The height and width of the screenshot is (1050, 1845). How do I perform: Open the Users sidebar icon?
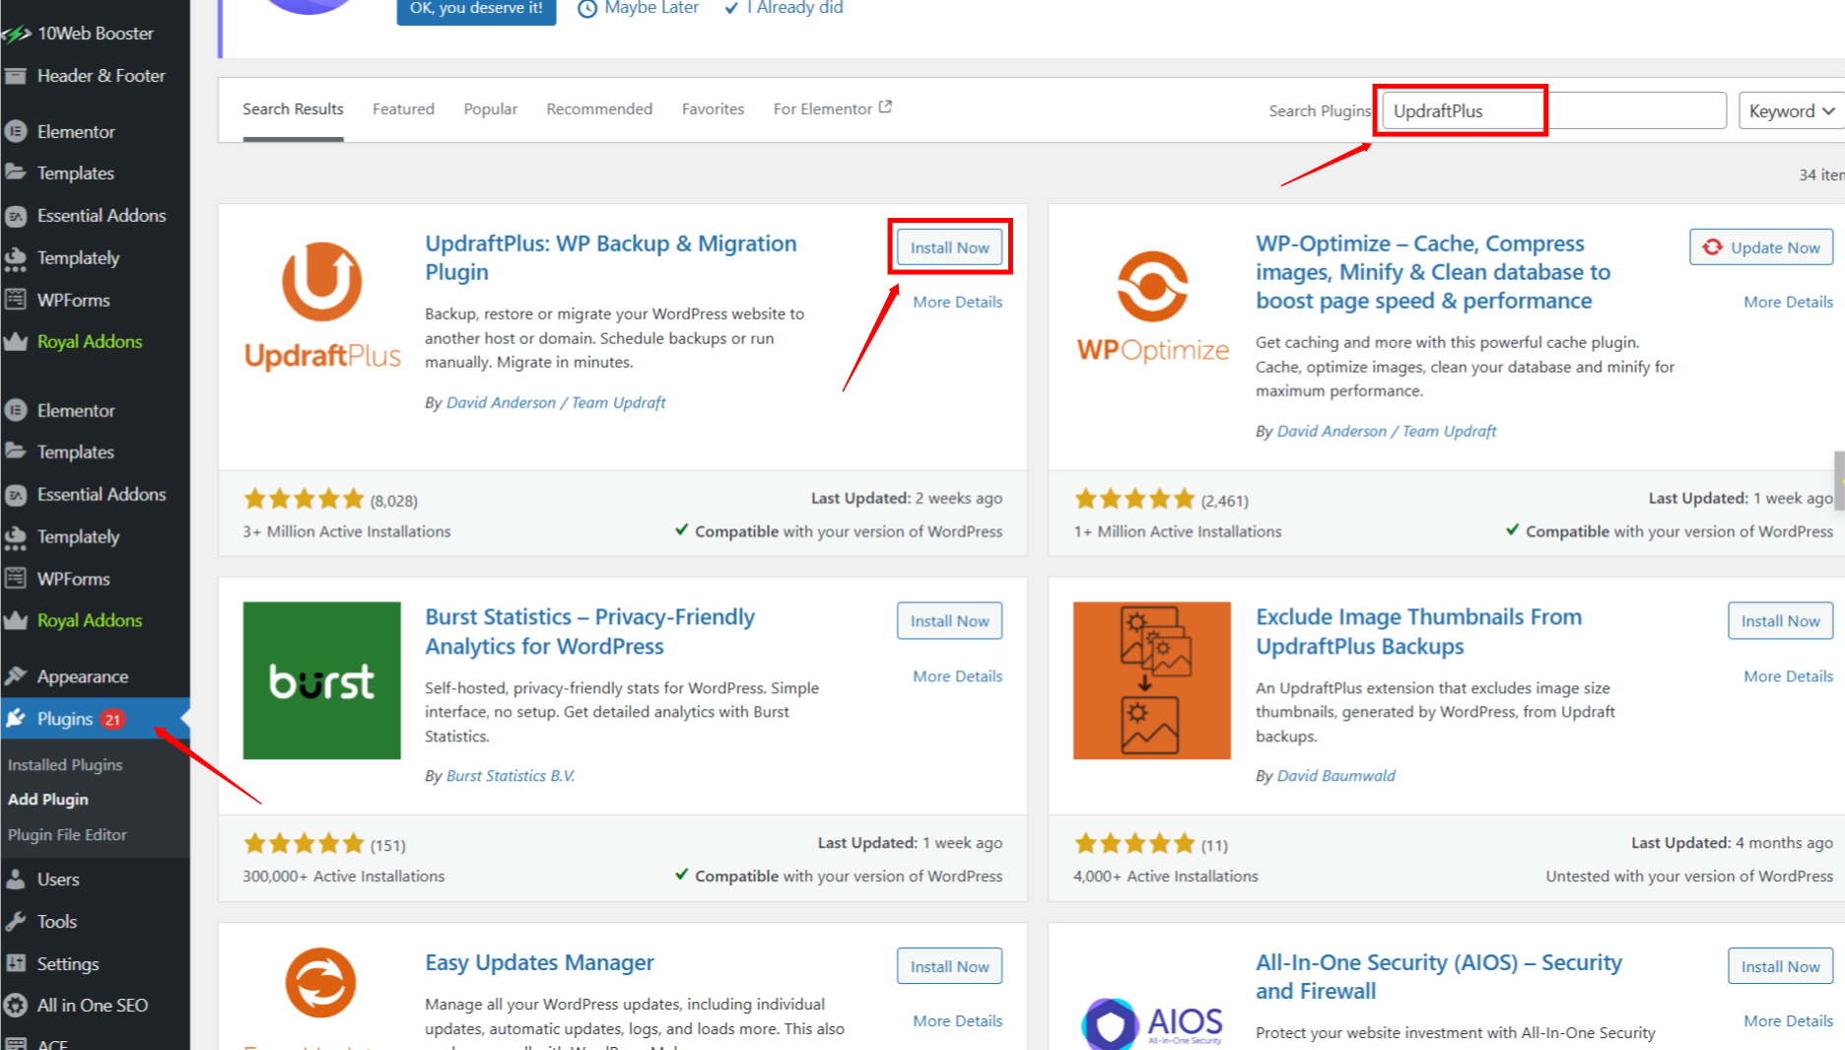tap(16, 879)
